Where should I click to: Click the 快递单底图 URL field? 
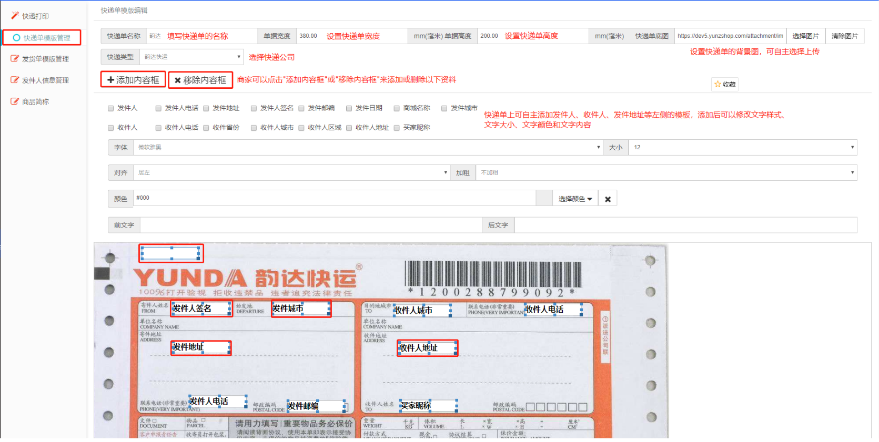[x=730, y=36]
